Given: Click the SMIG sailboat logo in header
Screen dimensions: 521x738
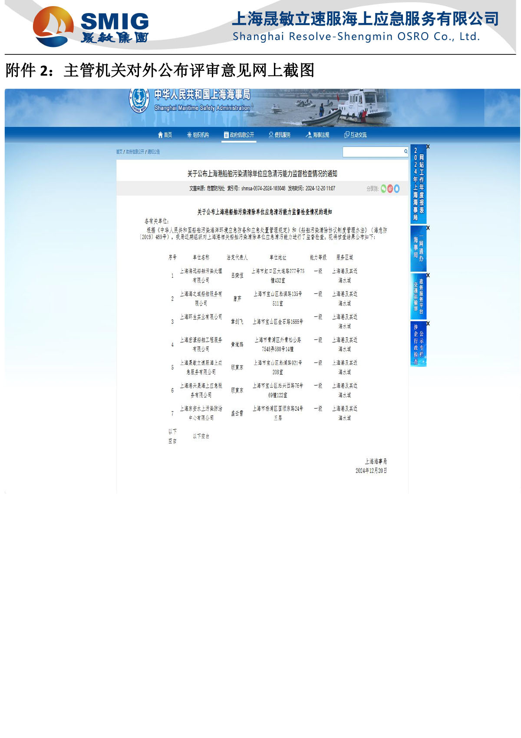Looking at the screenshot, I should pos(53,27).
